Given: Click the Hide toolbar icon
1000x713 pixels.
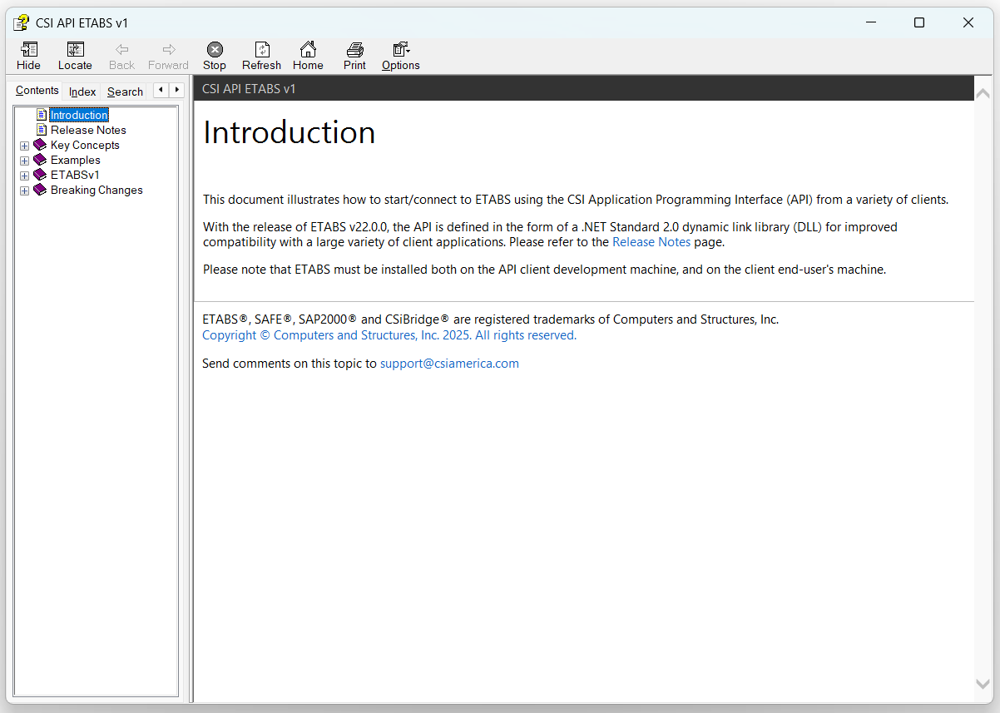Looking at the screenshot, I should [28, 50].
